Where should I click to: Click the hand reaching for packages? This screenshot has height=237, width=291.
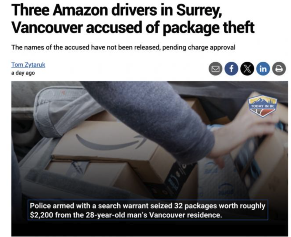(241, 137)
